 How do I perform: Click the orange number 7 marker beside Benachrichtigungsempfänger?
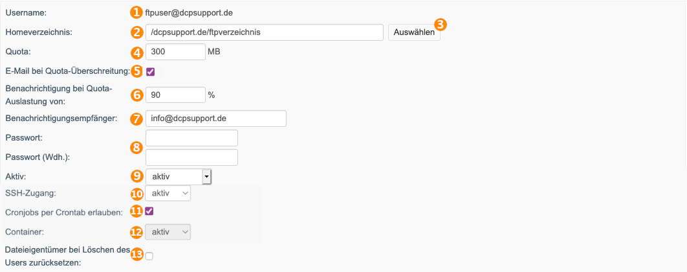coord(136,119)
